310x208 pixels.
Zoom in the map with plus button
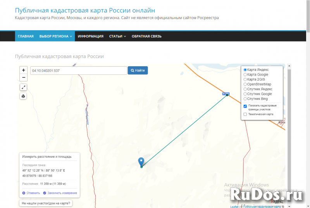pos(23,70)
